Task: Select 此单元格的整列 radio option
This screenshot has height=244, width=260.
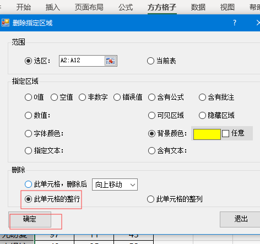Action: (x=150, y=199)
